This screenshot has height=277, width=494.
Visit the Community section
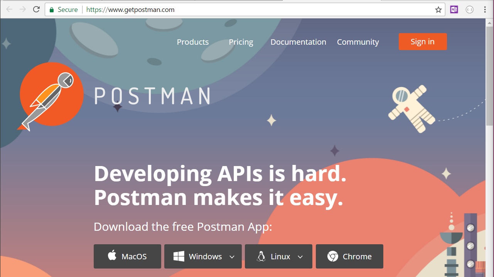click(357, 42)
